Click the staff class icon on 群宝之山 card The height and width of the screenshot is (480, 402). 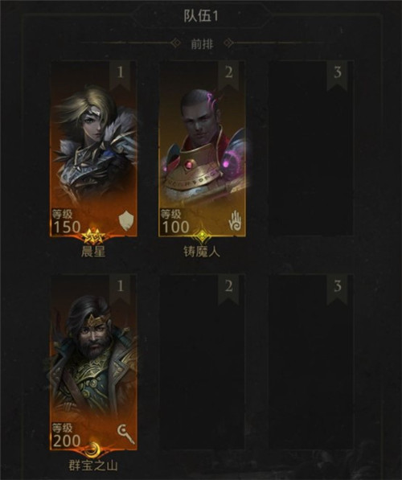click(x=126, y=434)
